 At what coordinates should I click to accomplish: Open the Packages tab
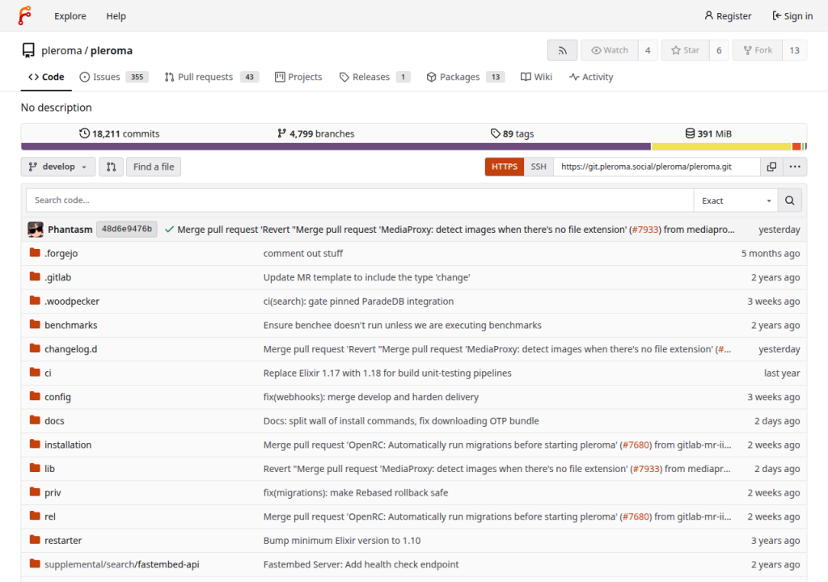(465, 77)
